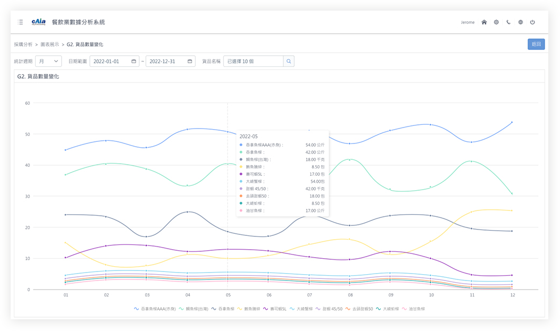Focus the start date field 2022-01-01
The height and width of the screenshot is (331, 560).
pyautogui.click(x=114, y=61)
